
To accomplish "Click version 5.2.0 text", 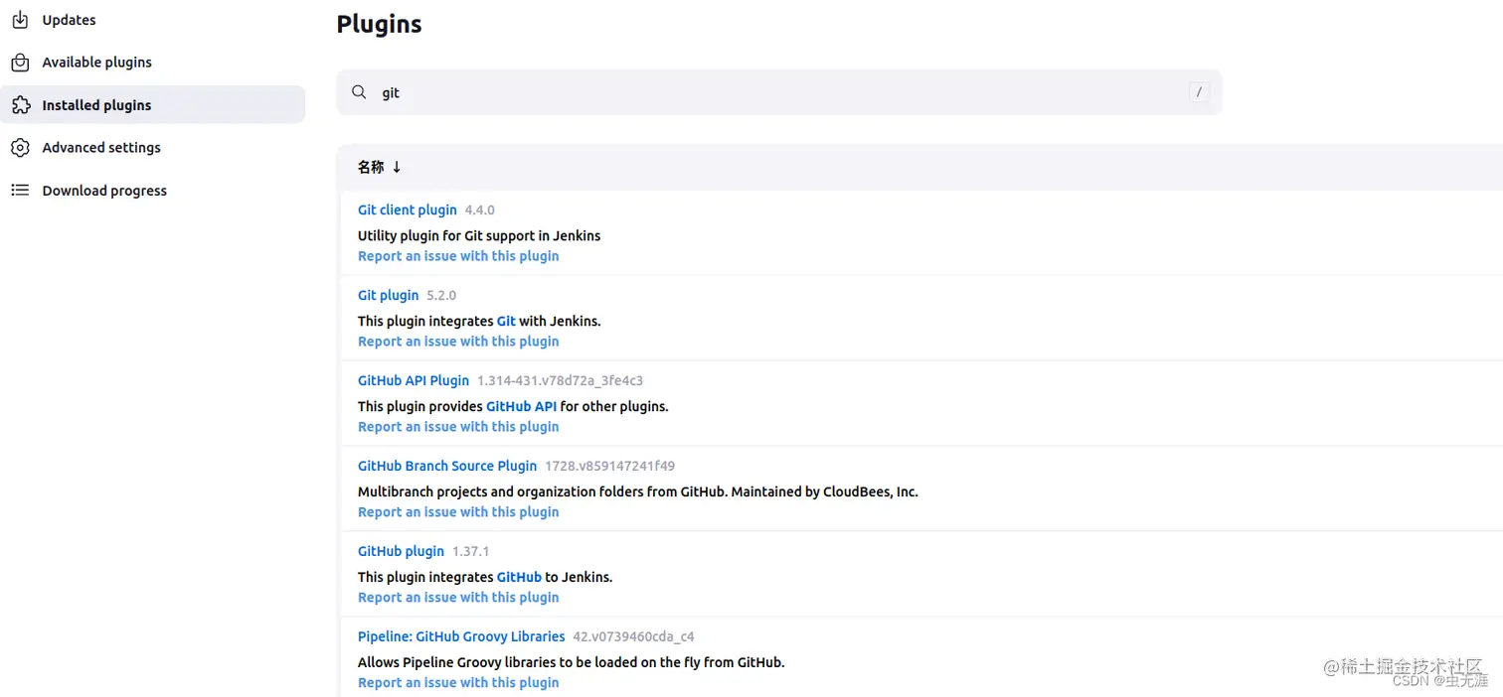I will click(x=441, y=296).
